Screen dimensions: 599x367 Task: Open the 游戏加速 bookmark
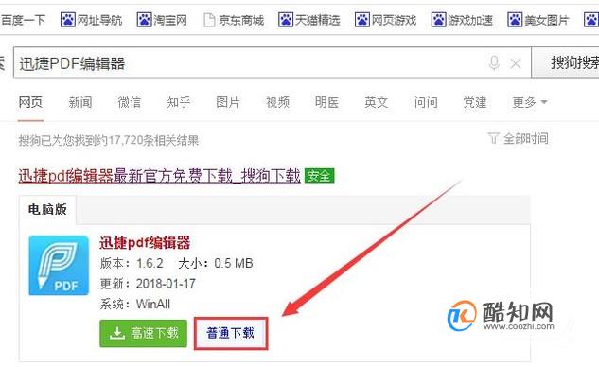pos(462,20)
